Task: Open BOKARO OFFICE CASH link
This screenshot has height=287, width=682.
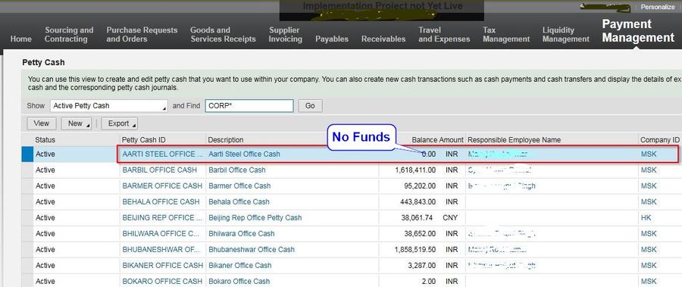Action: point(162,282)
